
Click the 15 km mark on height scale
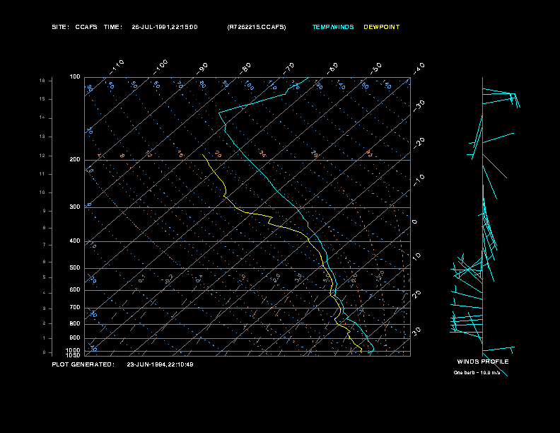coord(42,99)
